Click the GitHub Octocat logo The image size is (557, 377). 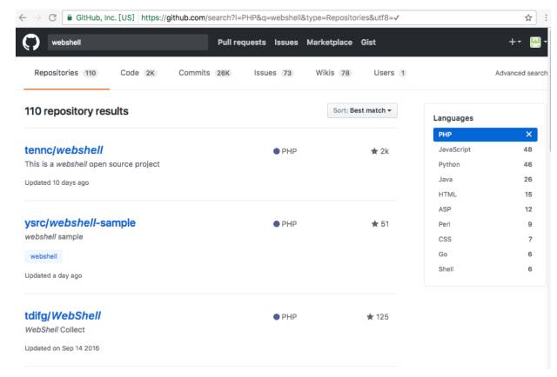click(31, 43)
